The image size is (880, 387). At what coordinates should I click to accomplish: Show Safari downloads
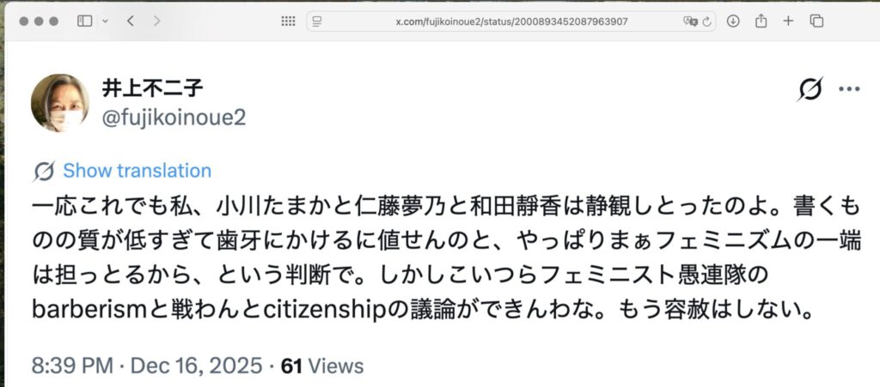(733, 21)
